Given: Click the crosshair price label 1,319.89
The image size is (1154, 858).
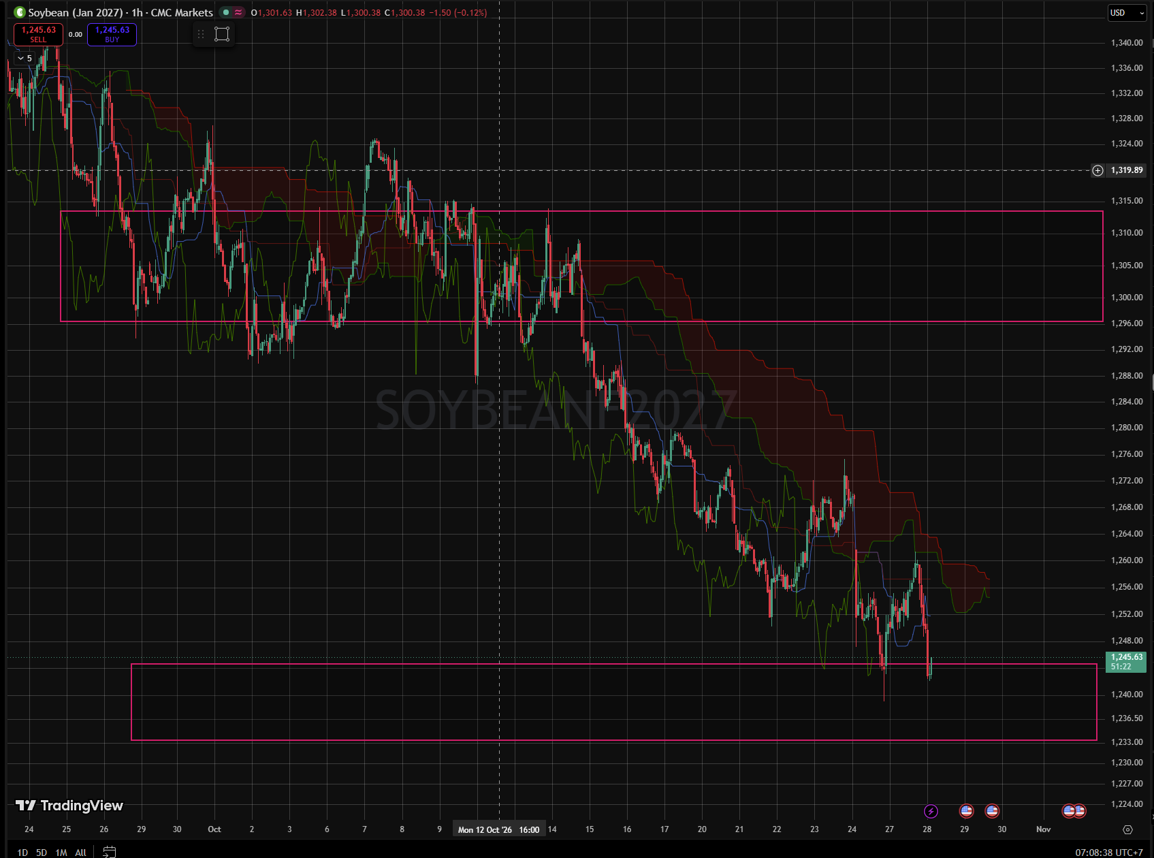Looking at the screenshot, I should [x=1127, y=170].
